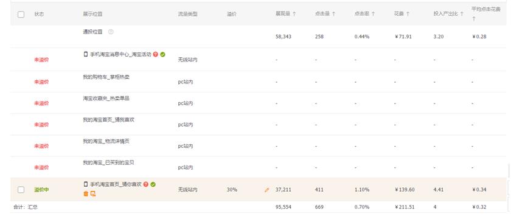The image size is (511, 219).
Task: Click green check icon next to 手机淘宝首页_猜你喜欢
Action: [153, 184]
